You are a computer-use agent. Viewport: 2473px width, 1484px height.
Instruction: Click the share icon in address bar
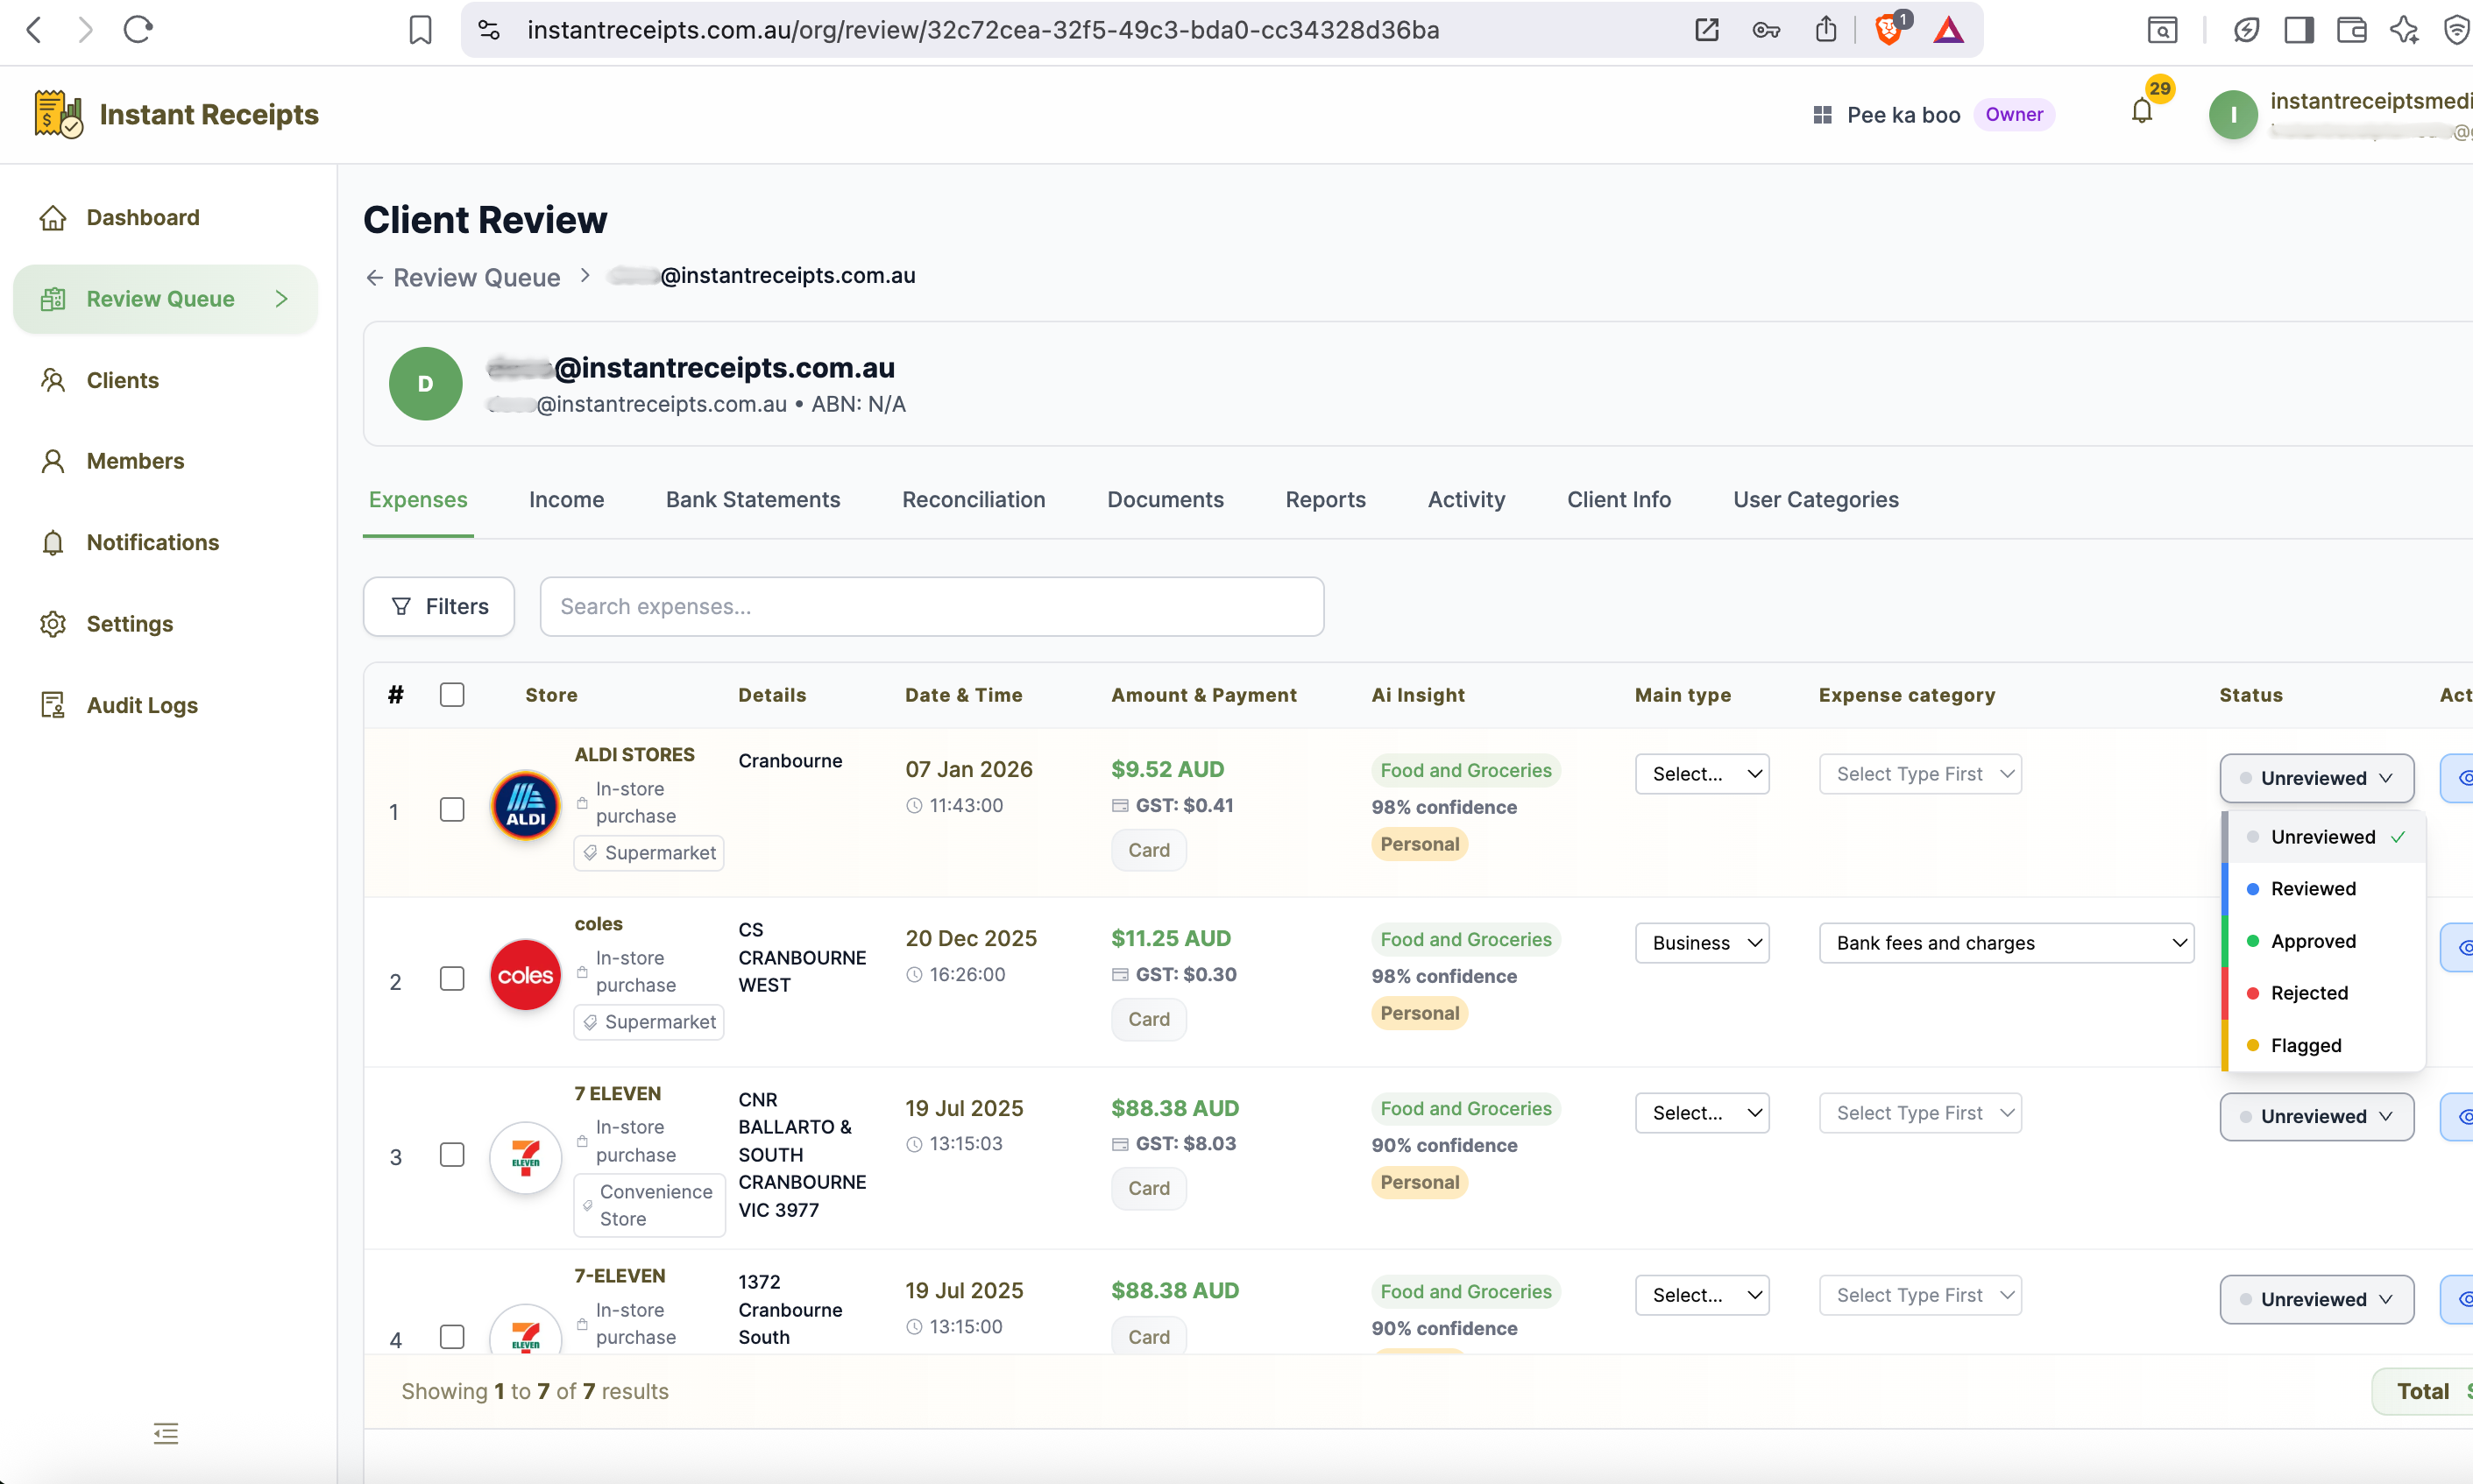[x=1825, y=30]
